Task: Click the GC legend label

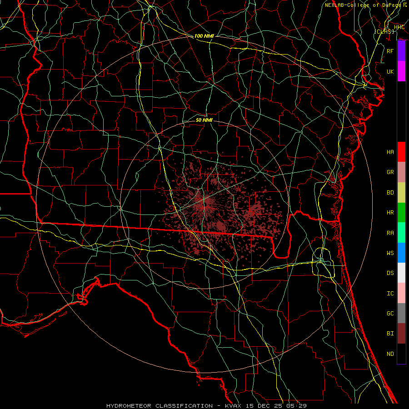Action: 390,314
